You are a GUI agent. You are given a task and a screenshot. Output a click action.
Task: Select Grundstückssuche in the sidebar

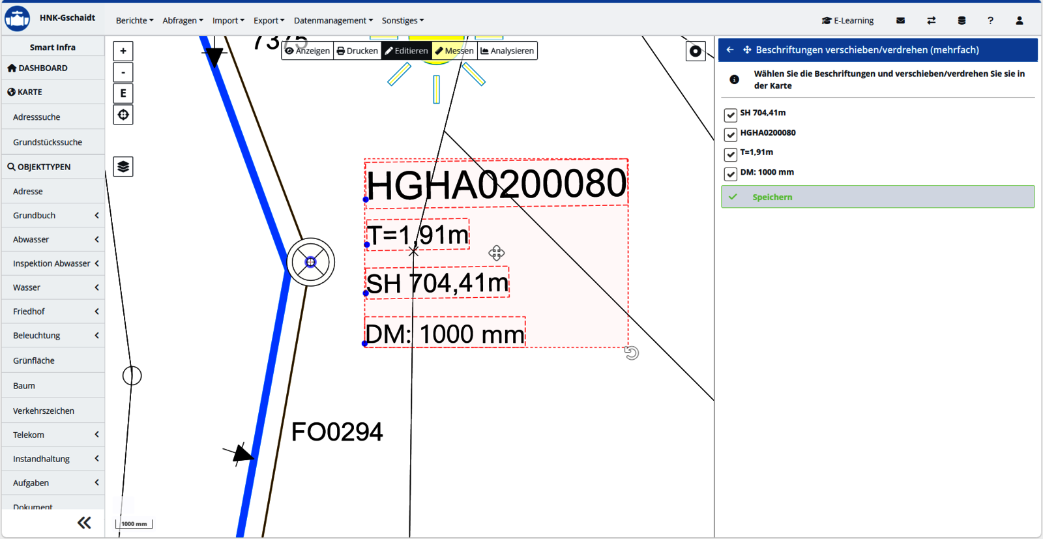(48, 142)
